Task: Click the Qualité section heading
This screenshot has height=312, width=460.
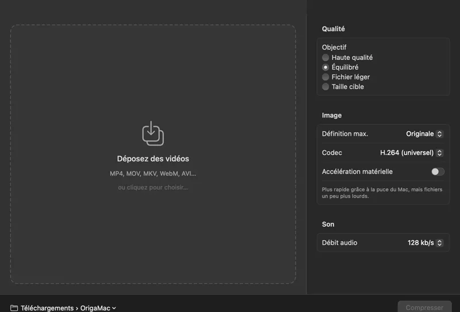Action: (x=333, y=29)
